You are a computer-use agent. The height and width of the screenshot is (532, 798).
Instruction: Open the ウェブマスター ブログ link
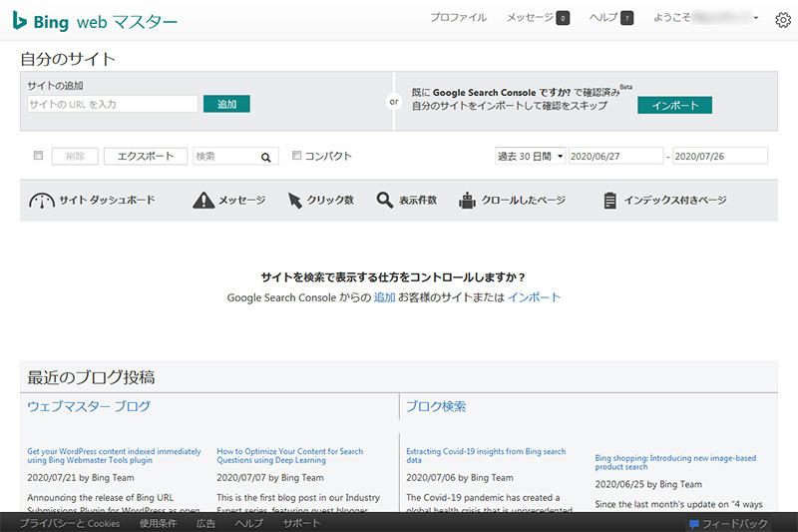click(89, 406)
